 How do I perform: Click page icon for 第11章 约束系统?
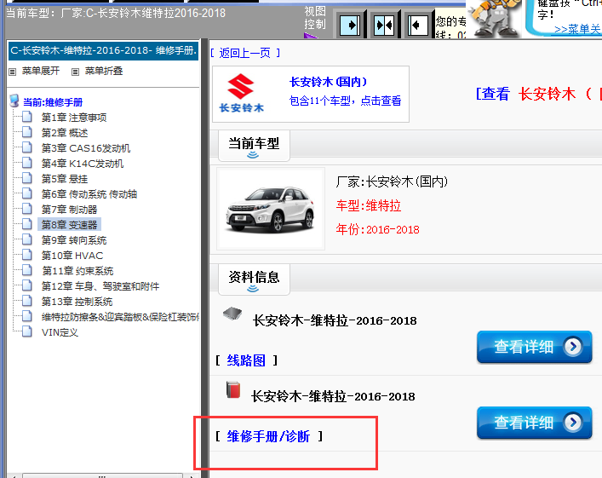pyautogui.click(x=27, y=270)
